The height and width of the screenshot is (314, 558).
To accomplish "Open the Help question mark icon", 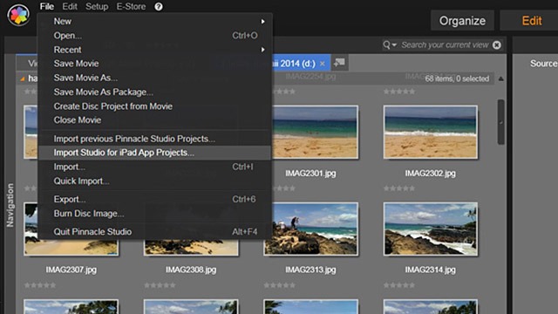I will click(x=159, y=7).
